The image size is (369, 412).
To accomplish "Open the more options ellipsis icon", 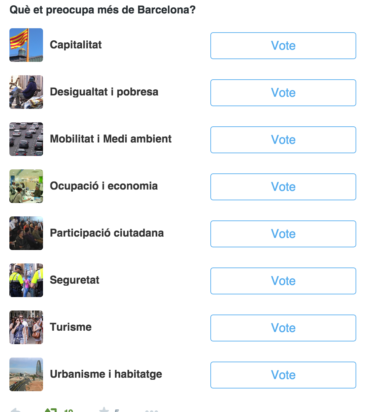I will click(151, 411).
